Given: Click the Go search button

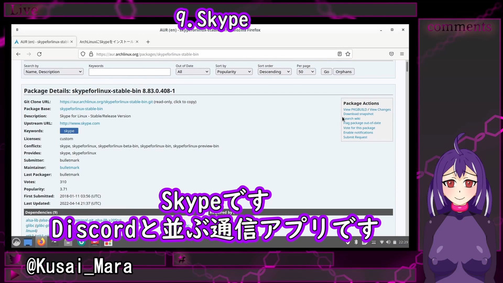Looking at the screenshot, I should tap(326, 72).
